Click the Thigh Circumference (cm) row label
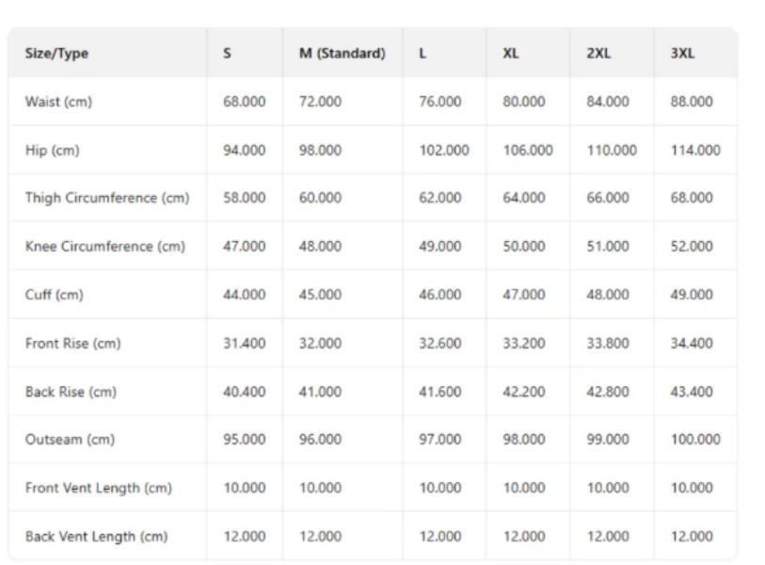 pos(107,199)
